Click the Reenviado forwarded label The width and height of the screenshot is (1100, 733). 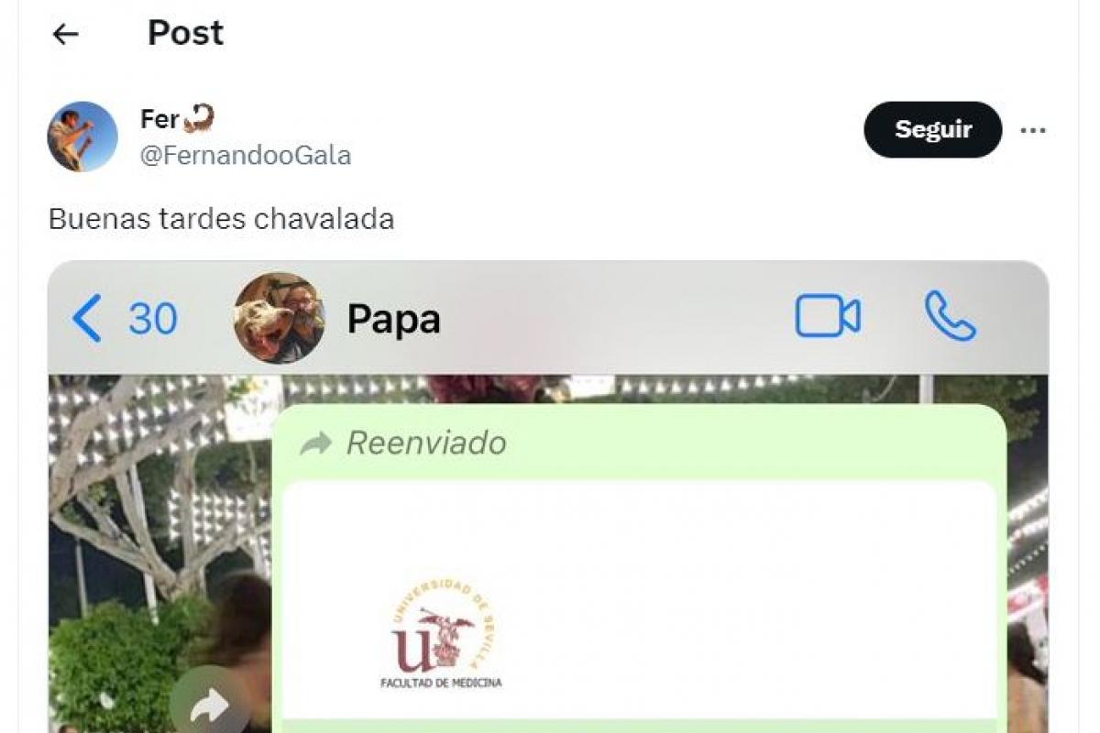click(426, 443)
